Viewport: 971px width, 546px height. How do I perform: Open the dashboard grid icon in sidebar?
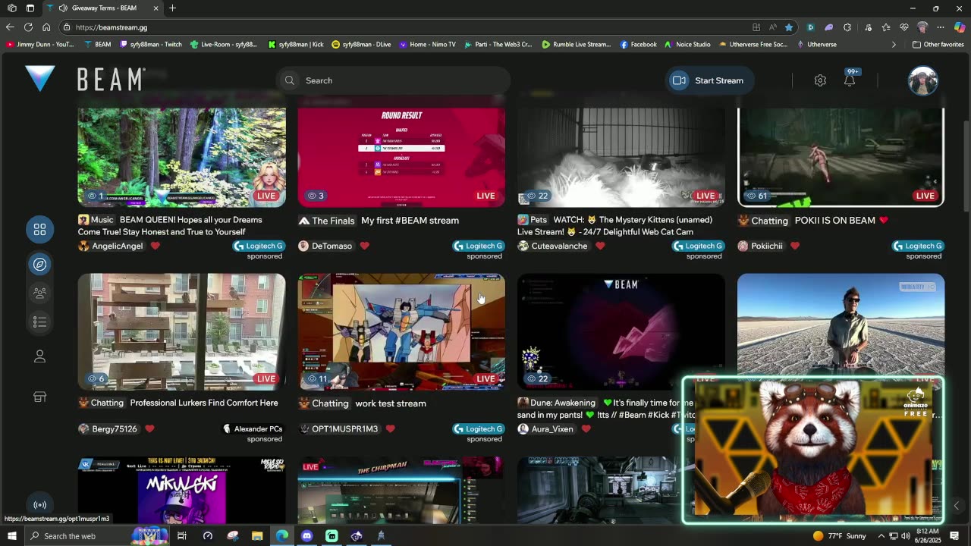coord(40,229)
